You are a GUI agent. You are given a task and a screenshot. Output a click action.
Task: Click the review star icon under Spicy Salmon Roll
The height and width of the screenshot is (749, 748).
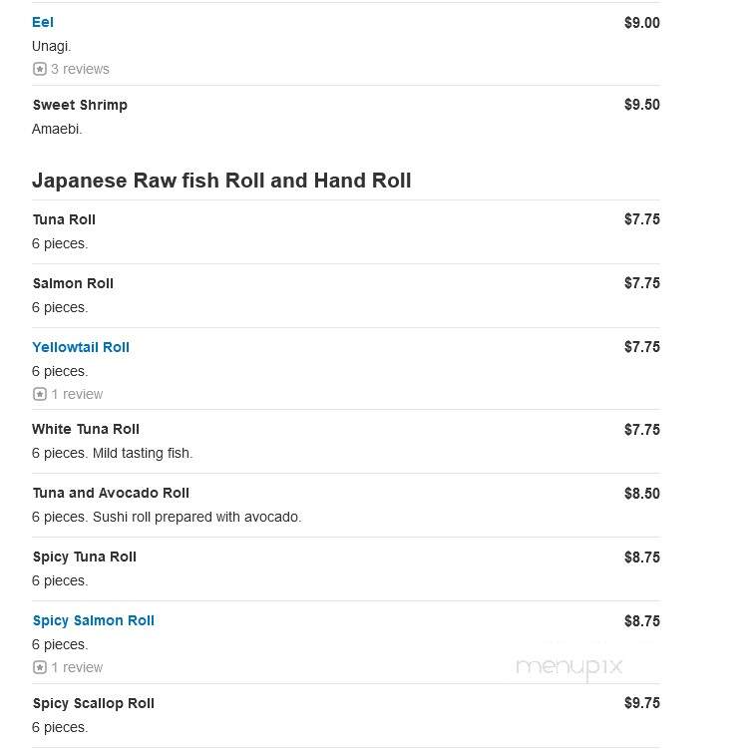40,667
